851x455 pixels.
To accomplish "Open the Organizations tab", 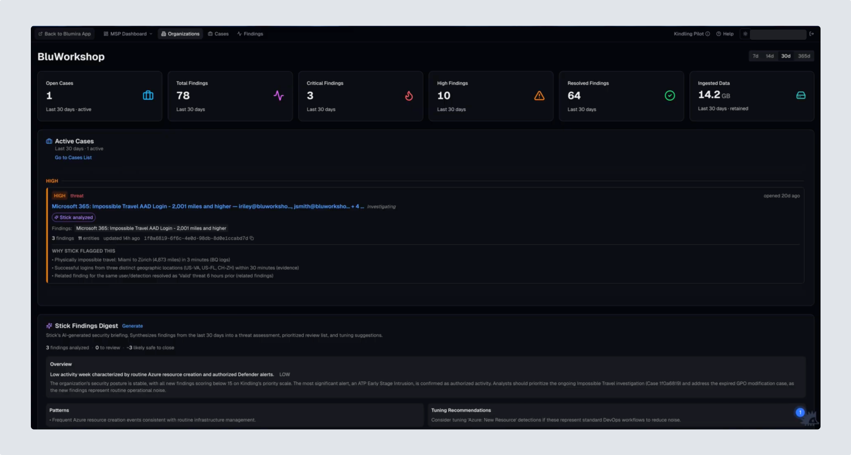I will [180, 34].
